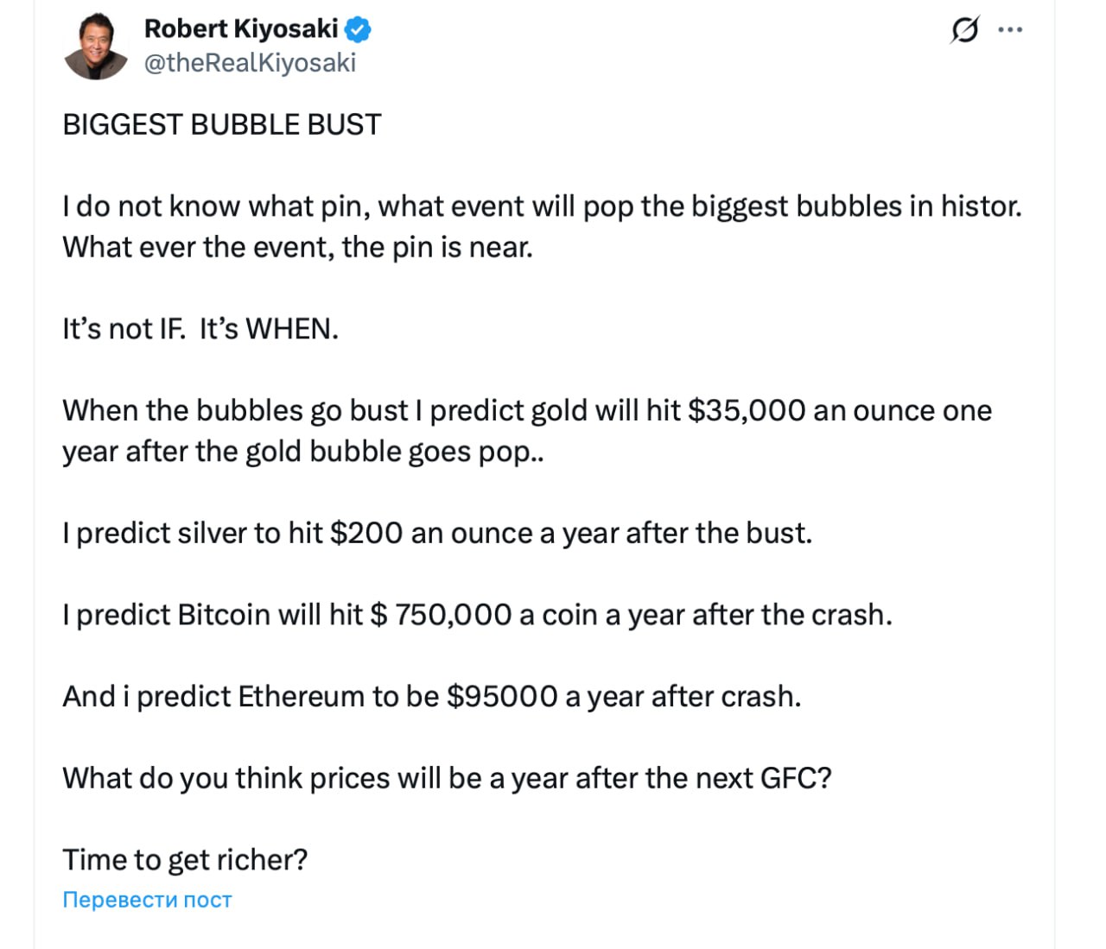Click the "I do not know what pin" line

tap(541, 206)
